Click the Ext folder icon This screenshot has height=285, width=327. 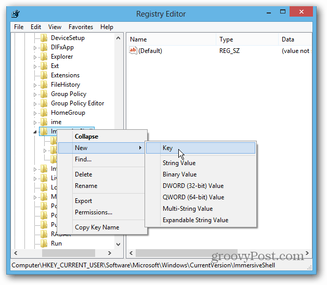pos(44,66)
